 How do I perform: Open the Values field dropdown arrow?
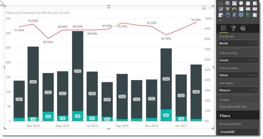pos(252,75)
